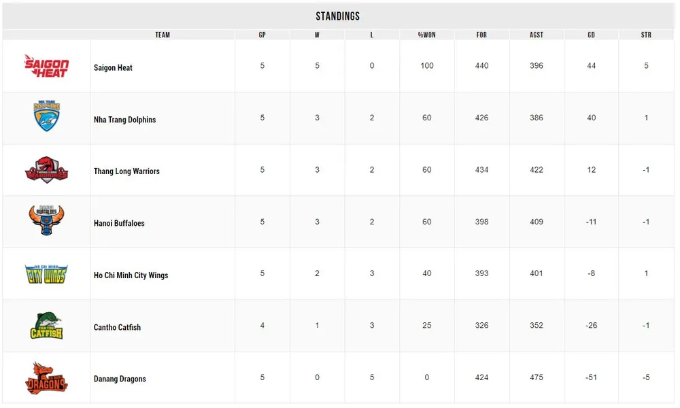
Task: Click the Danang Dragons logo
Action: (46, 377)
